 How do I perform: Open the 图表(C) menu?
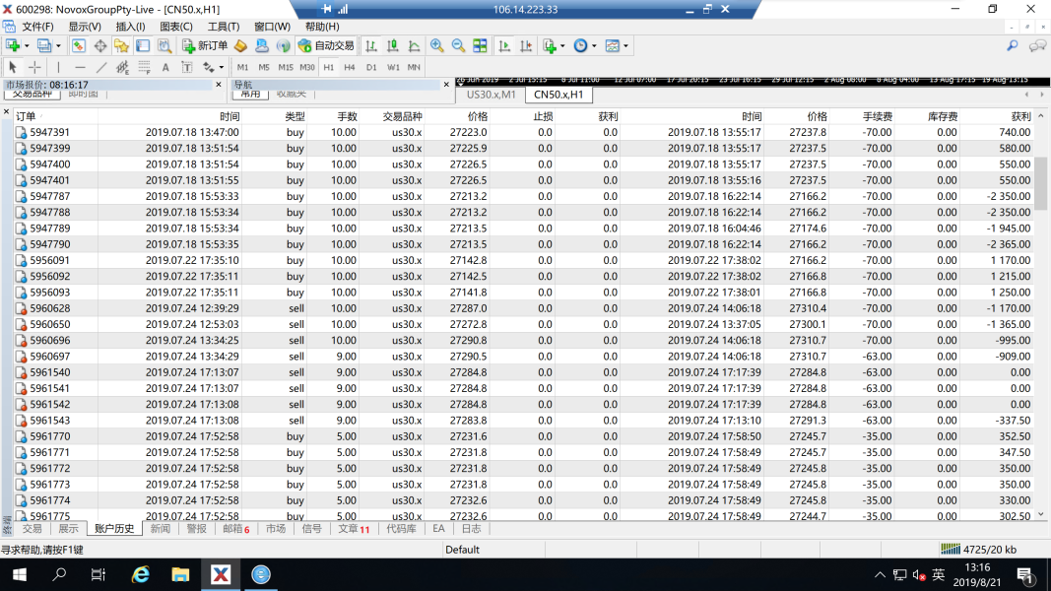tap(175, 27)
